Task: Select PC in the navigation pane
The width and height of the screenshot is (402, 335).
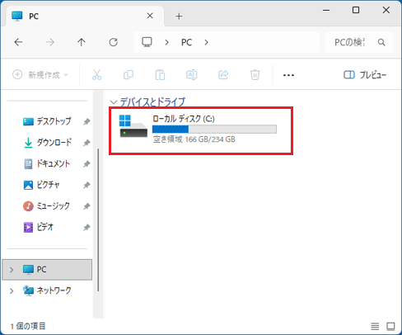Action: (x=47, y=270)
